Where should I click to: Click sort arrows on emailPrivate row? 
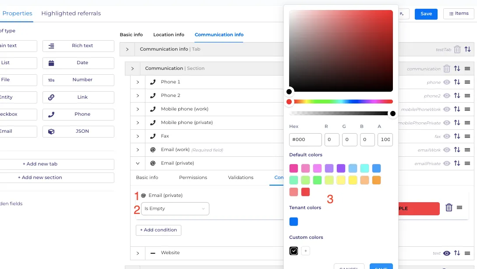(x=457, y=163)
